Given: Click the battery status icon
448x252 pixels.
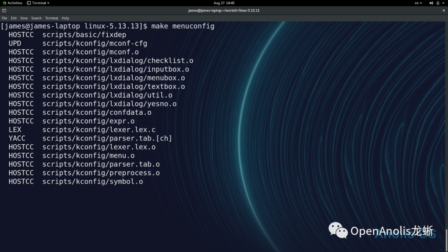Looking at the screenshot, I should (438, 3).
